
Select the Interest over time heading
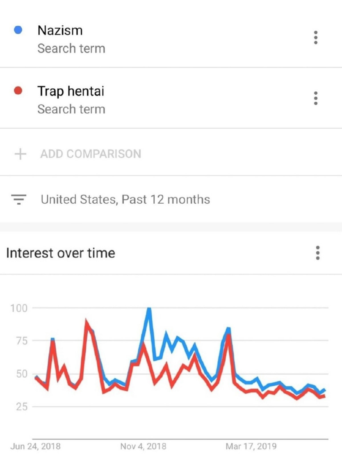(61, 253)
